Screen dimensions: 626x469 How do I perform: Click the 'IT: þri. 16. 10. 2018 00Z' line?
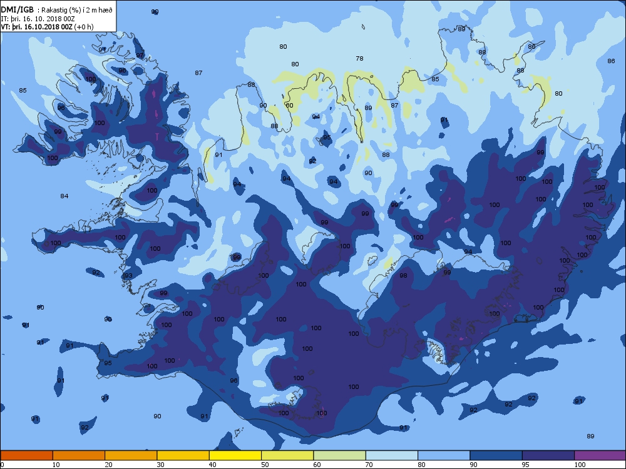[38, 19]
